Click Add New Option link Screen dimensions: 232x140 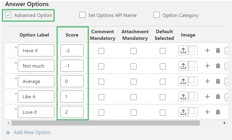[28, 132]
